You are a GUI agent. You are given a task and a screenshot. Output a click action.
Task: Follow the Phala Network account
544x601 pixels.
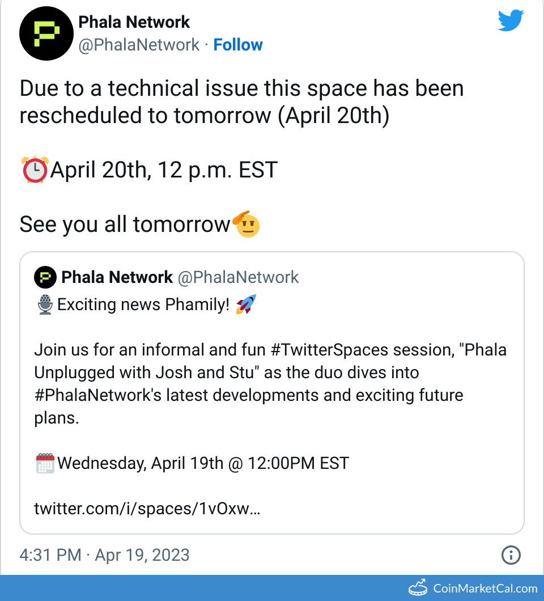[238, 45]
